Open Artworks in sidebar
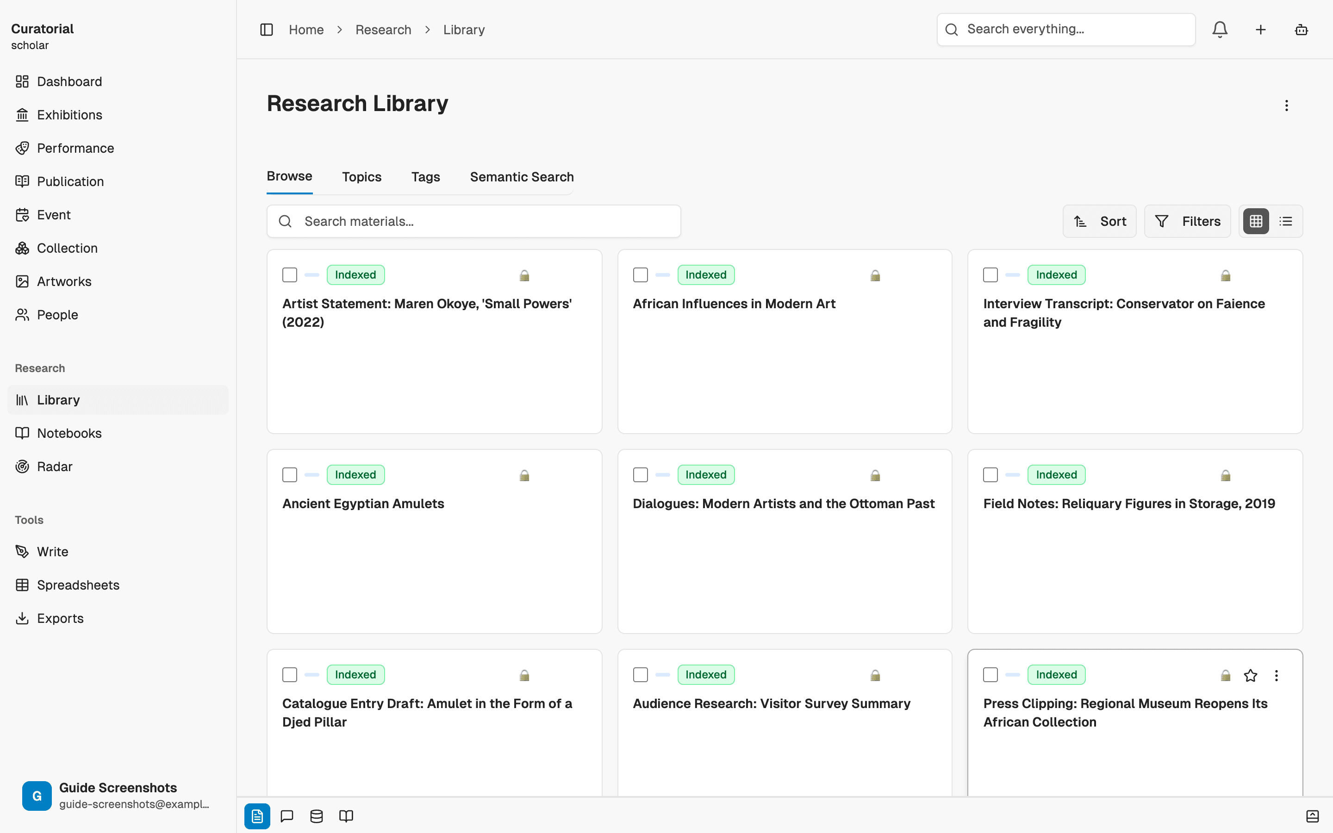 click(x=118, y=281)
